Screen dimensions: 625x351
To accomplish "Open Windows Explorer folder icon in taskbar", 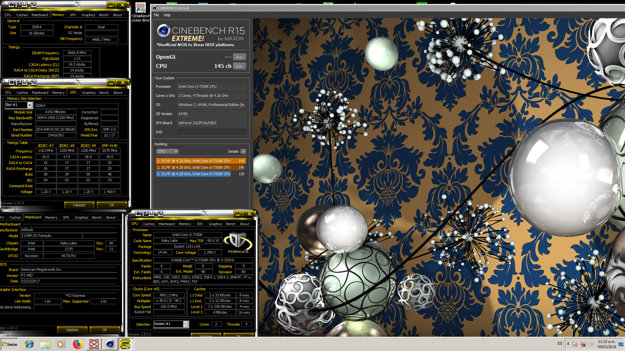I will [x=45, y=344].
